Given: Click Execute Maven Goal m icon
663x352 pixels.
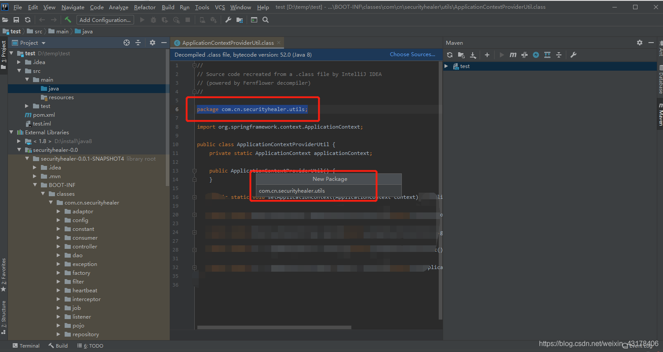Looking at the screenshot, I should pos(513,55).
